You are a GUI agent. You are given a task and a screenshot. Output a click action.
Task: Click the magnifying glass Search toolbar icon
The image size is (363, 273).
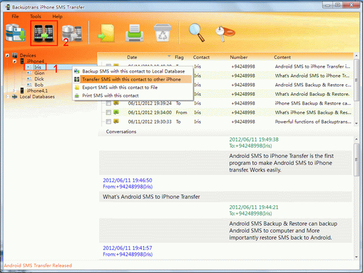point(197,33)
